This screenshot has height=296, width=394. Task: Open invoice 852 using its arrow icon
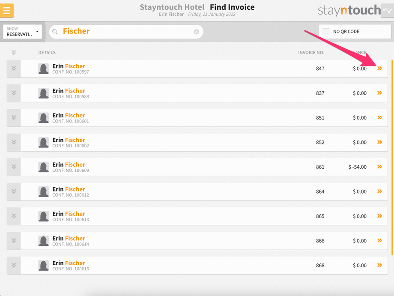coord(379,142)
